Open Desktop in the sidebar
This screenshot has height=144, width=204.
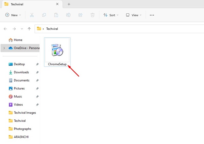point(19,64)
